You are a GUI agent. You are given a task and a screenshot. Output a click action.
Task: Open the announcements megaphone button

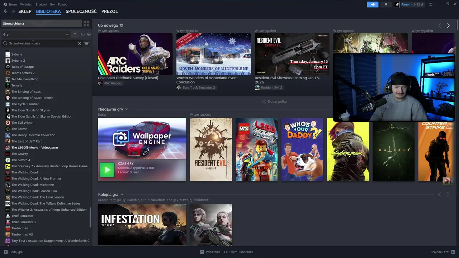(373, 4)
